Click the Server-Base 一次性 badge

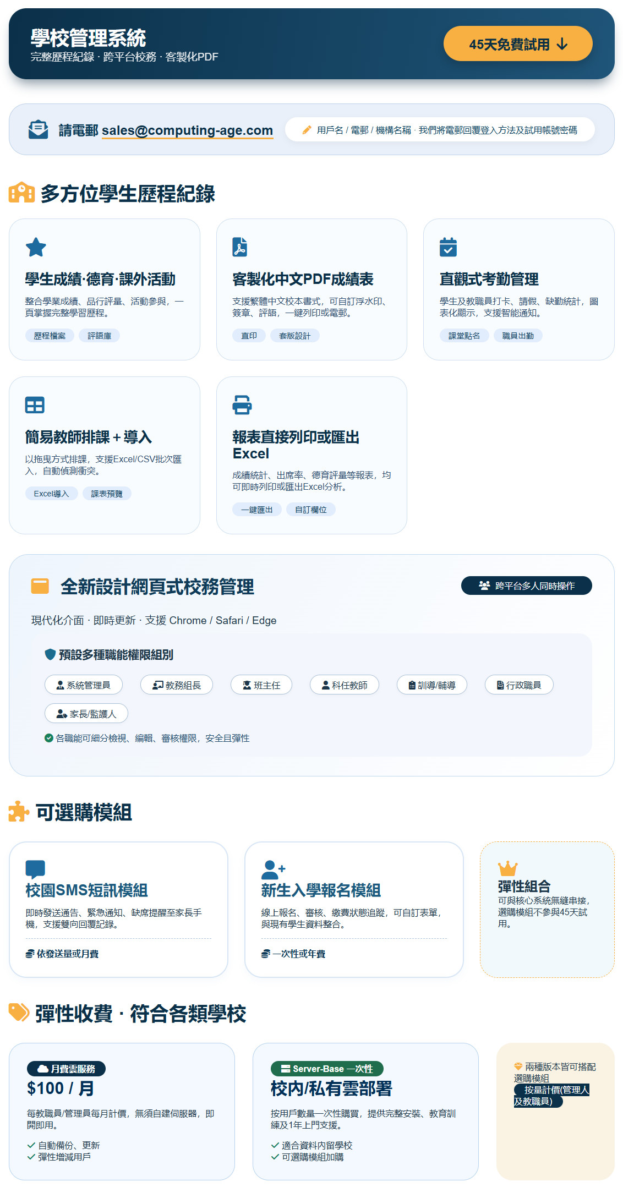pyautogui.click(x=327, y=1069)
